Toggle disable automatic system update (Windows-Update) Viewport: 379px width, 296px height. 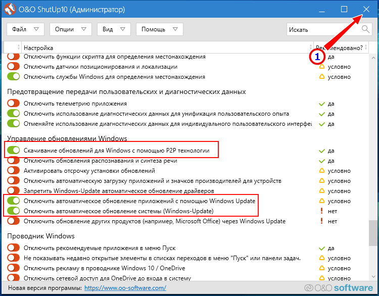(x=13, y=211)
